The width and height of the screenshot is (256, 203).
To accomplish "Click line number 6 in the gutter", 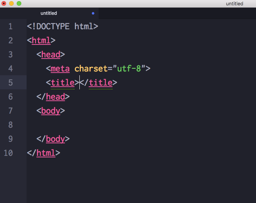I will [11, 97].
